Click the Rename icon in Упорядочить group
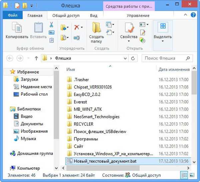Image resolution: width=200 pixels, height=182 pixels. coord(77,38)
